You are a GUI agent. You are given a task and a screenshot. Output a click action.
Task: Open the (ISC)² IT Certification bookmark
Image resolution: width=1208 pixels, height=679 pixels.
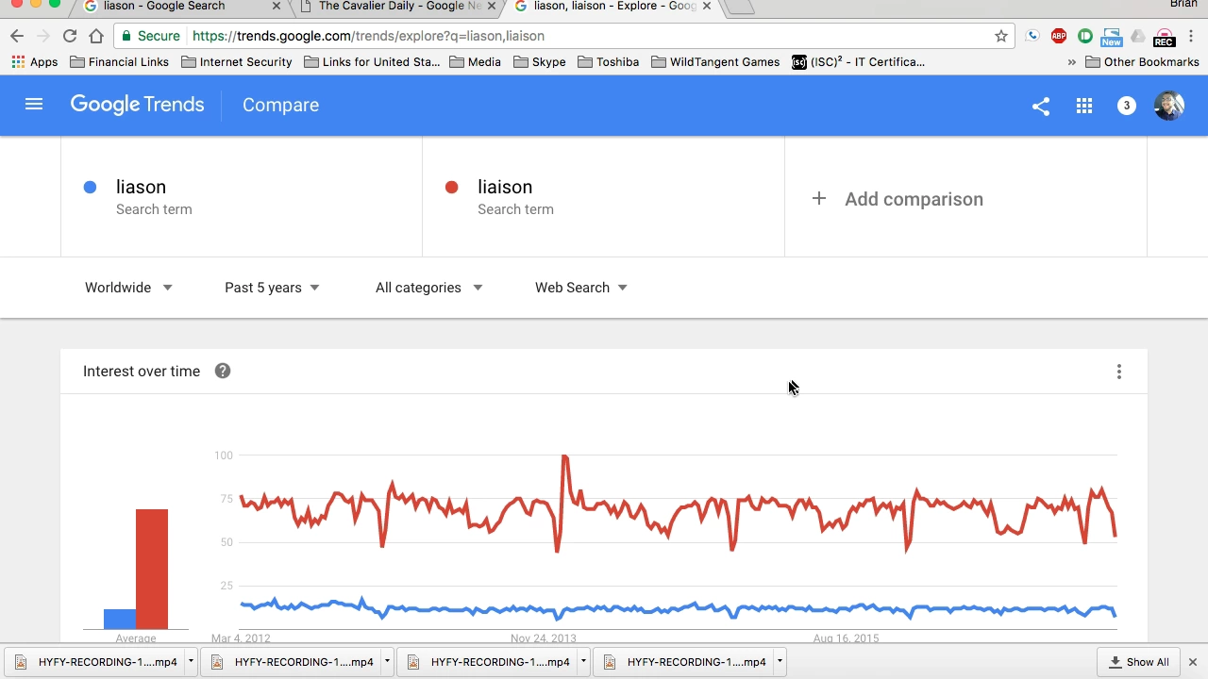859,62
